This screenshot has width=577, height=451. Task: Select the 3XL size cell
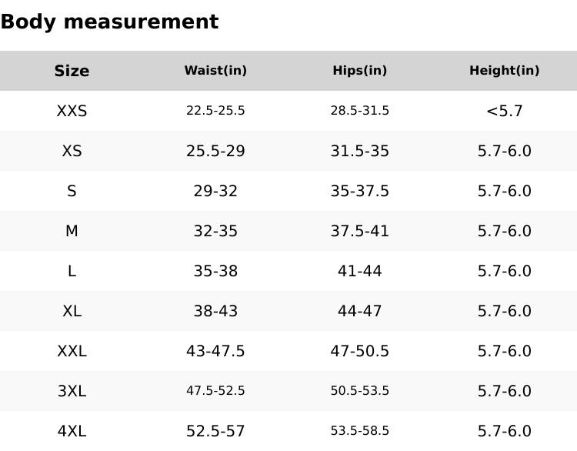click(72, 391)
